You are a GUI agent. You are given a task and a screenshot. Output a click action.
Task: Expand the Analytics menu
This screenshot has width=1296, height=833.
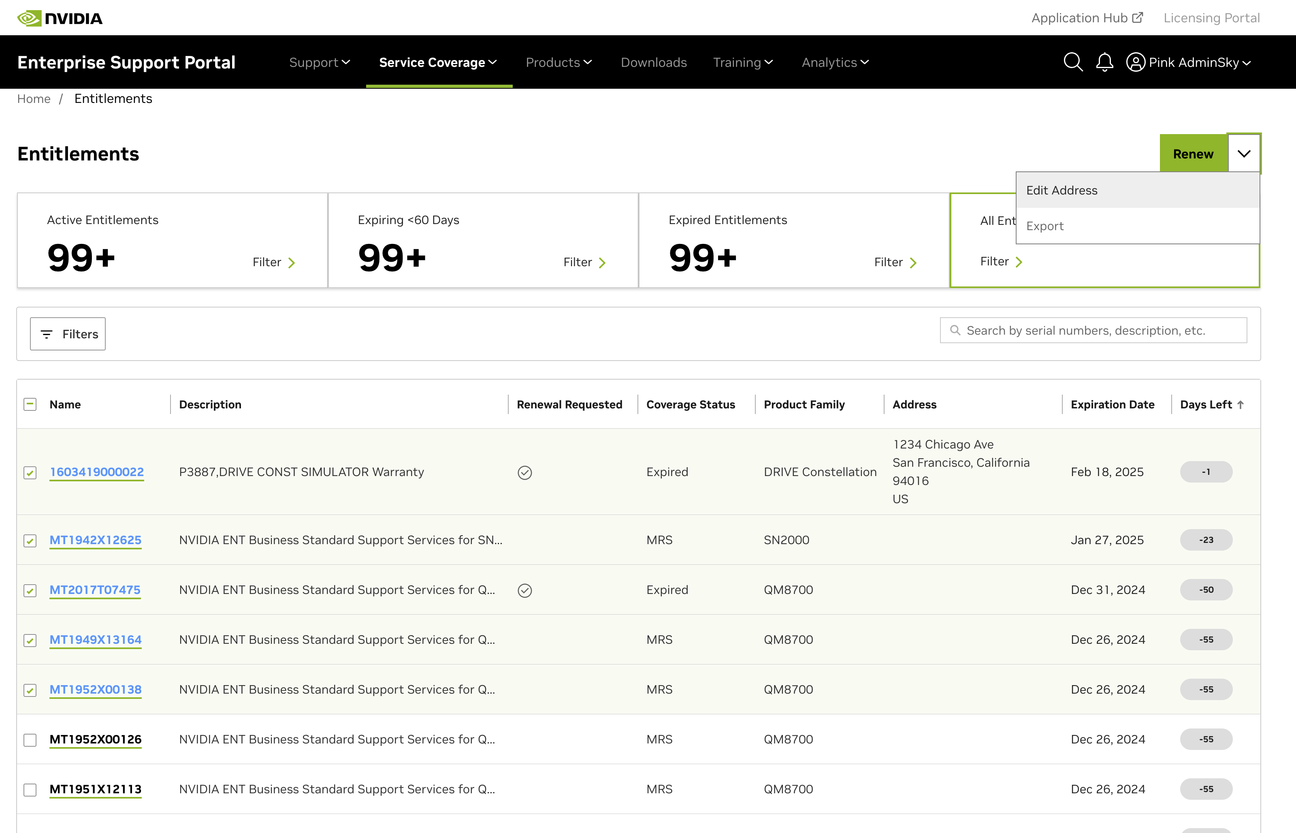click(x=836, y=62)
